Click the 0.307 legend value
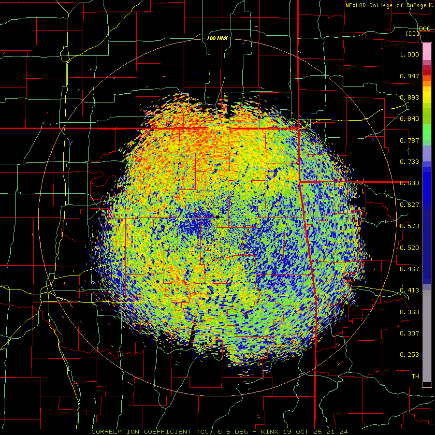The image size is (435, 435). 409,333
